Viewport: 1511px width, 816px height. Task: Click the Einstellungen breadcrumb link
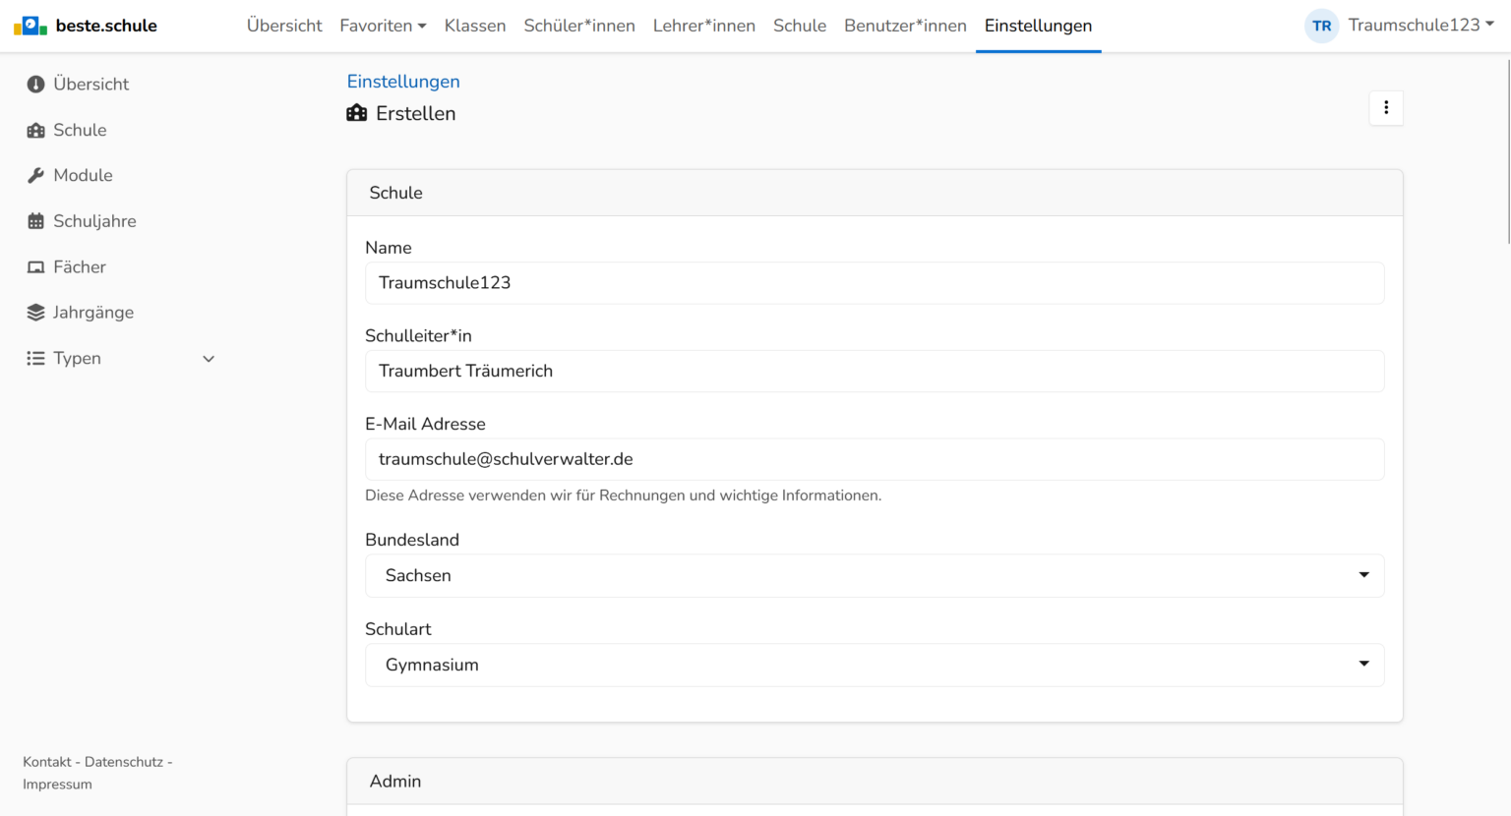tap(403, 82)
